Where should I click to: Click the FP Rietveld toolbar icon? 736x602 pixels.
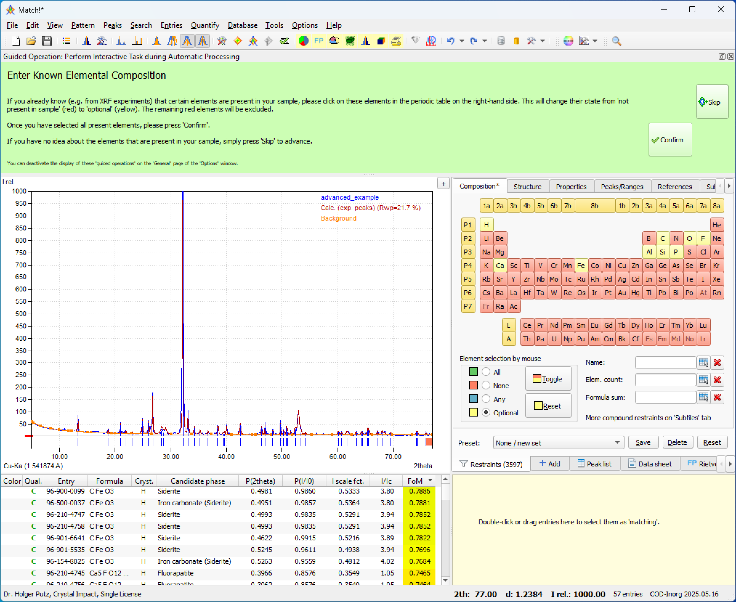(x=319, y=41)
